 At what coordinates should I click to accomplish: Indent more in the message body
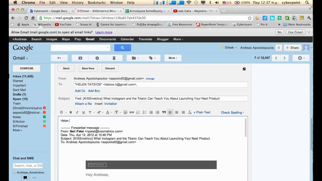[157, 112]
